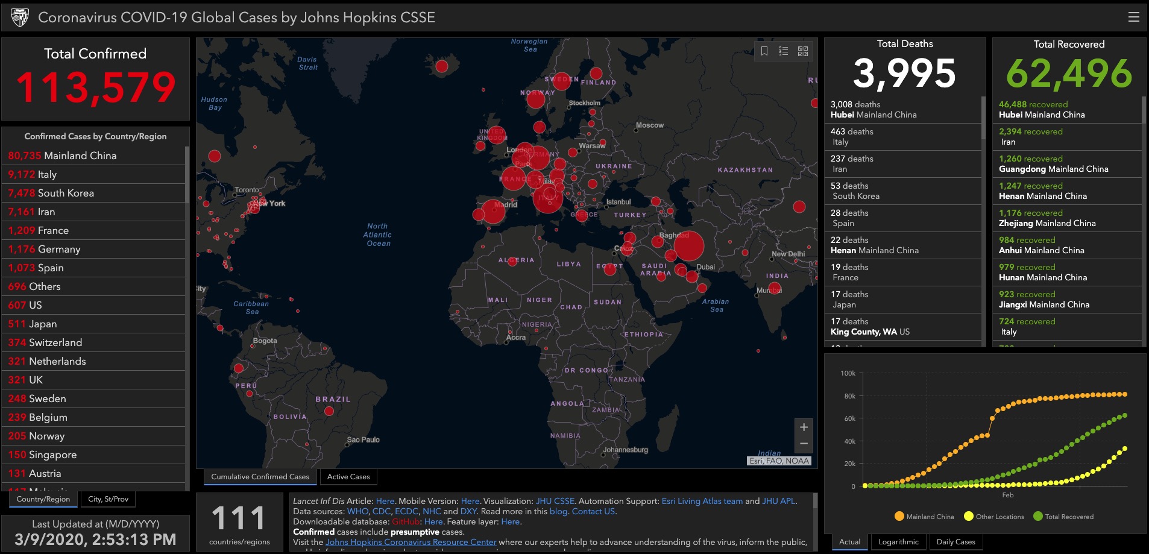The width and height of the screenshot is (1149, 554).
Task: Click 3,008 deaths Hubei Mainland China entry
Action: (902, 110)
